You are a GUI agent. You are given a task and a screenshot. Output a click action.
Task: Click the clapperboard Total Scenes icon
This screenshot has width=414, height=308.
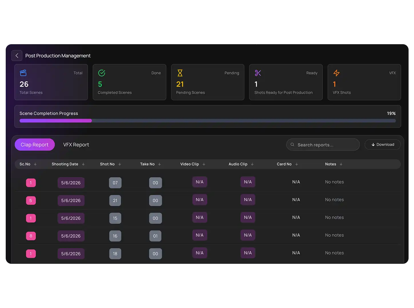tap(23, 73)
